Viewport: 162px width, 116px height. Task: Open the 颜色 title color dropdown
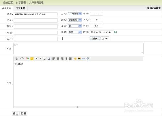click(x=75, y=20)
